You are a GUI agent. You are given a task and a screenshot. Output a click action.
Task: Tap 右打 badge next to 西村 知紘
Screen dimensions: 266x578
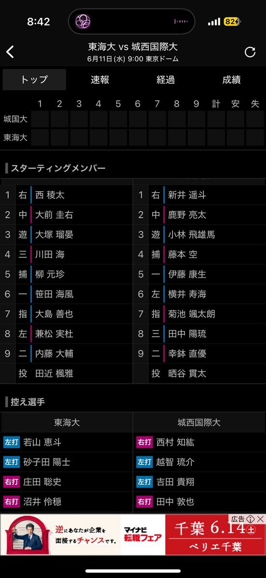[x=144, y=442]
